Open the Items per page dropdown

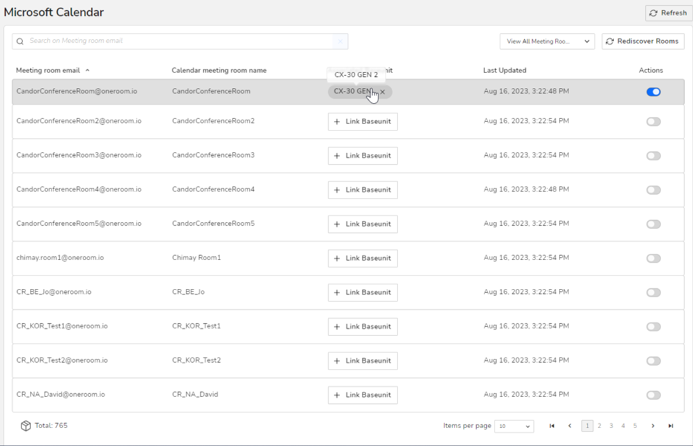click(514, 426)
